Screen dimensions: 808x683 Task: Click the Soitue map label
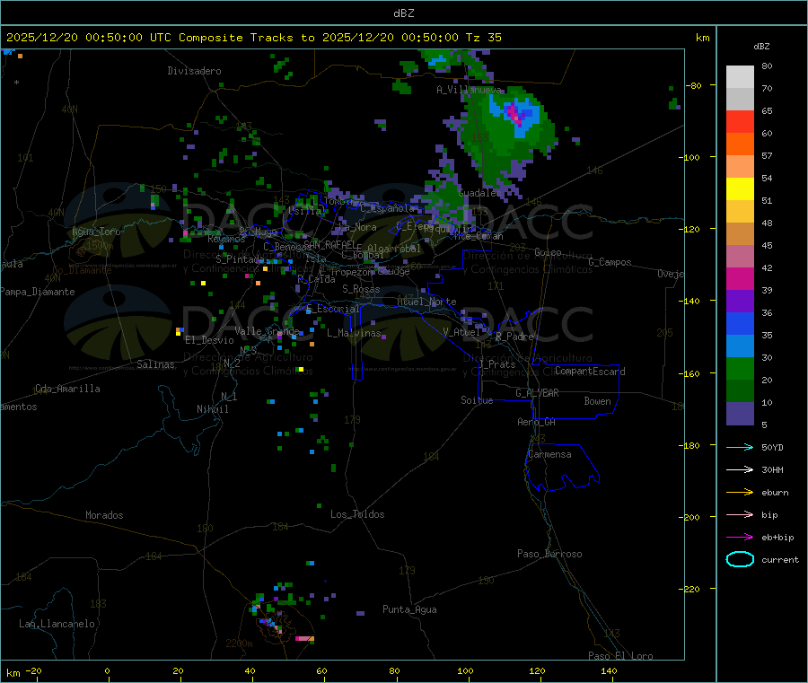click(x=477, y=400)
